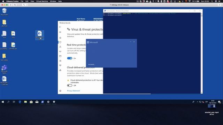Viewport: 223px width, 125px height.
Task: Open the Action Center notification icon
Action: (x=219, y=102)
